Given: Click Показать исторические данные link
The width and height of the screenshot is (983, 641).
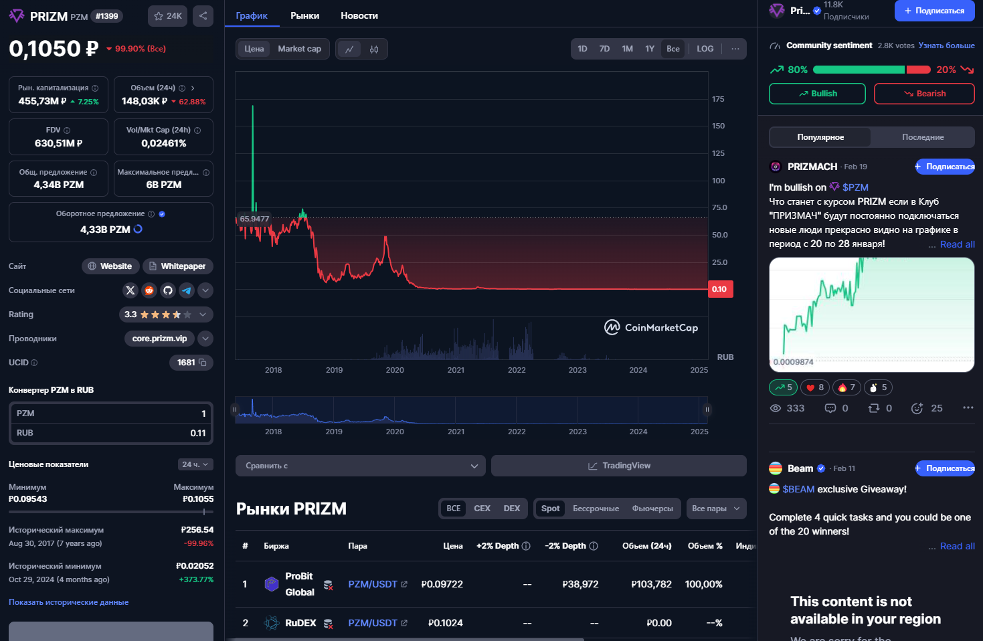Looking at the screenshot, I should [x=68, y=602].
